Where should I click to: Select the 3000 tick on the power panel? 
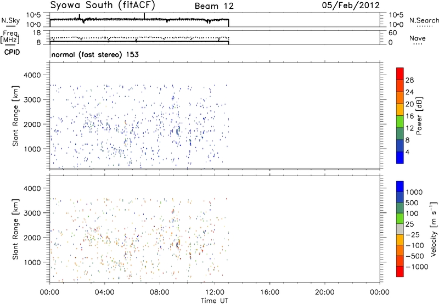click(x=32, y=100)
